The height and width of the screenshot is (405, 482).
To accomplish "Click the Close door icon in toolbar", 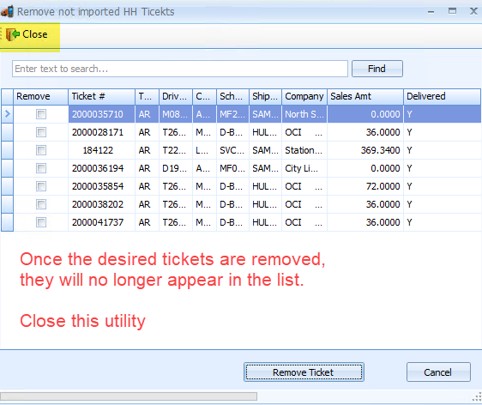I will 12,34.
